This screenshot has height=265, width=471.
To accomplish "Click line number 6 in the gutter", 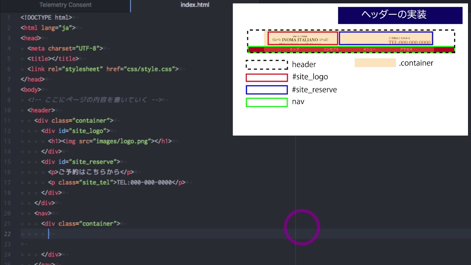I will [9, 69].
